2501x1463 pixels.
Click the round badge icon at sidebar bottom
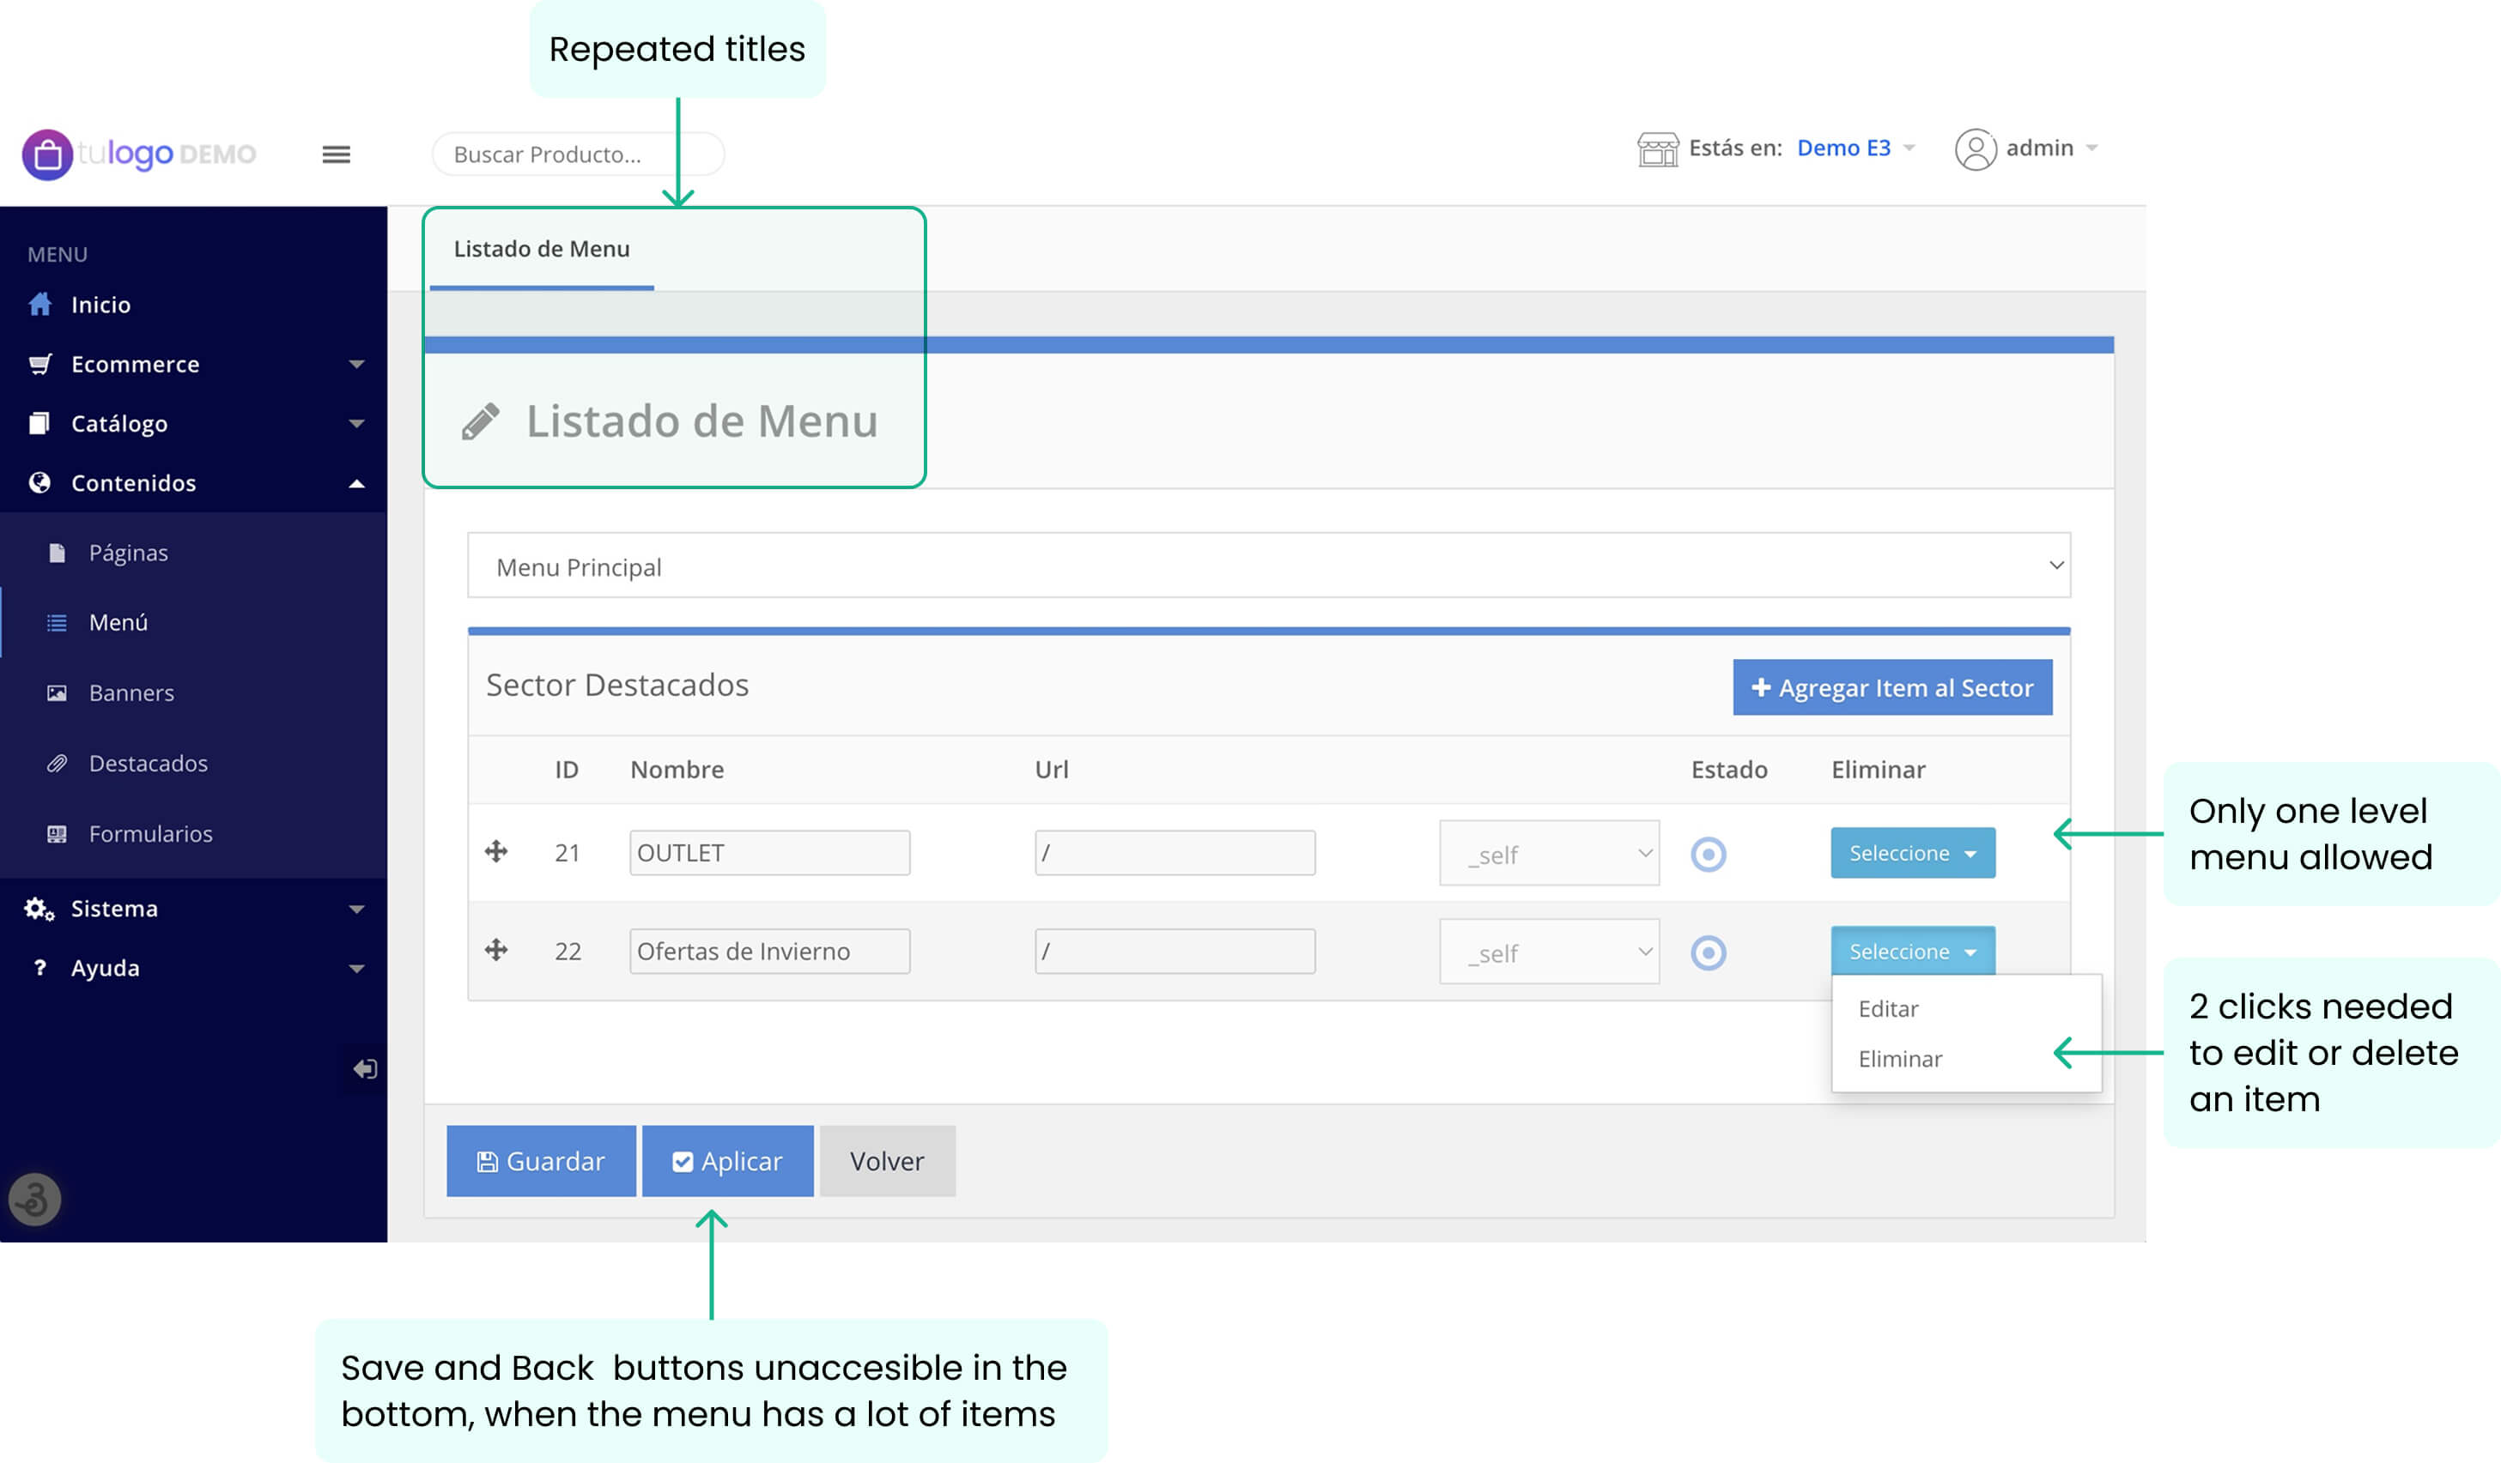tap(34, 1200)
